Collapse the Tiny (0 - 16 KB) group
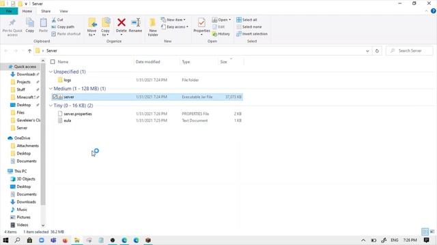Viewport: 437px width, 245px height. point(51,105)
